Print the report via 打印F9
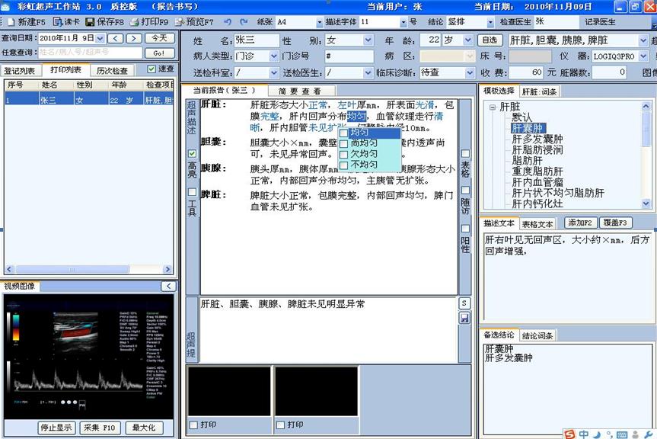The height and width of the screenshot is (439, 657). point(149,21)
